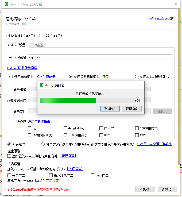
Task: Select the 打正式包 radio button
Action: pyautogui.click(x=9, y=144)
